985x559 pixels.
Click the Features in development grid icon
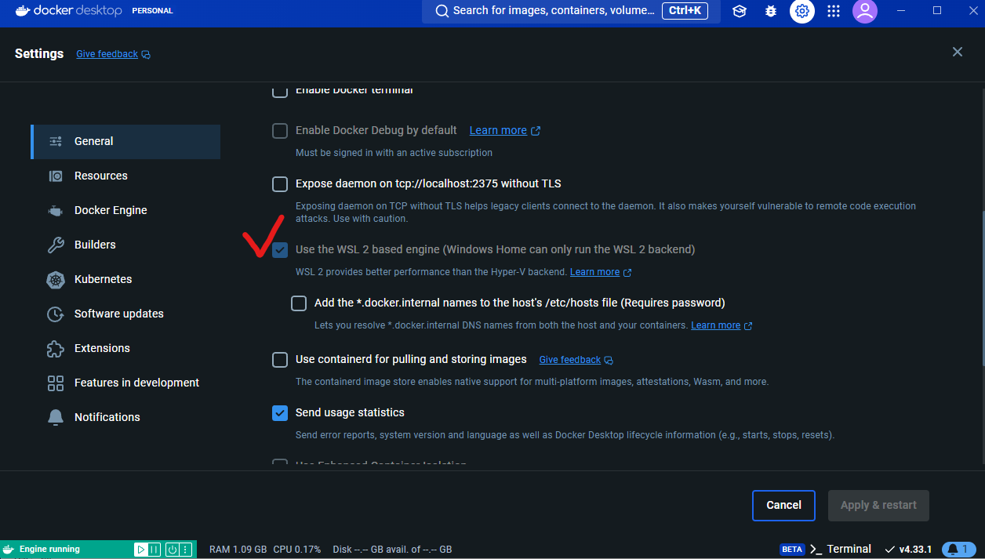click(56, 383)
